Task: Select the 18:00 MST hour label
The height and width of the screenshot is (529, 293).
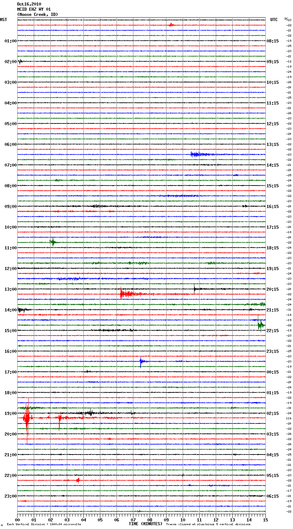Action: [11, 393]
